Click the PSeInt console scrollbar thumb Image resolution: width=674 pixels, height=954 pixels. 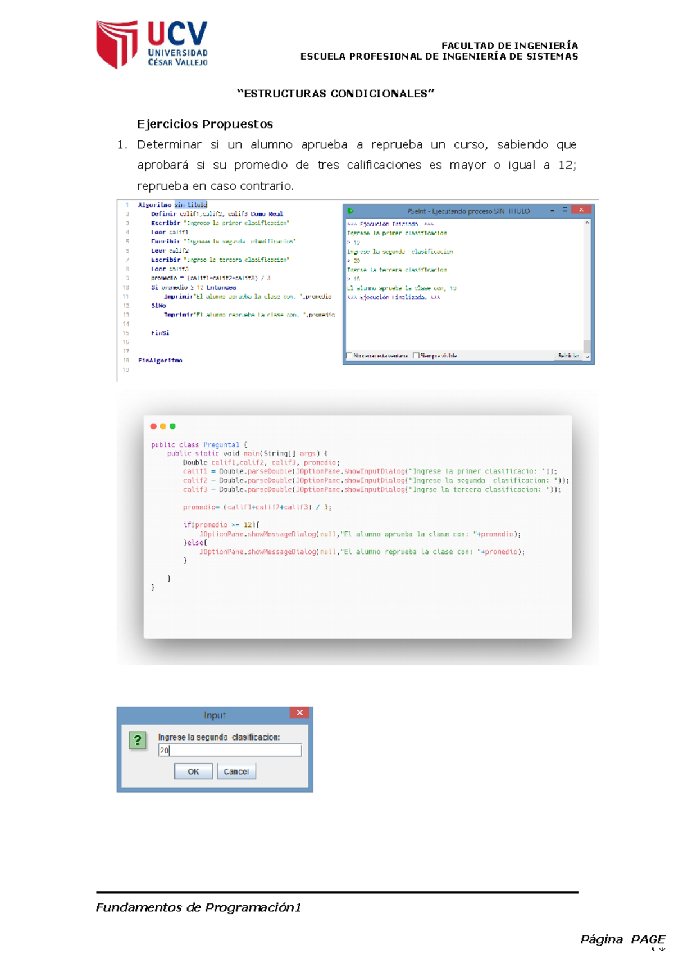click(587, 345)
